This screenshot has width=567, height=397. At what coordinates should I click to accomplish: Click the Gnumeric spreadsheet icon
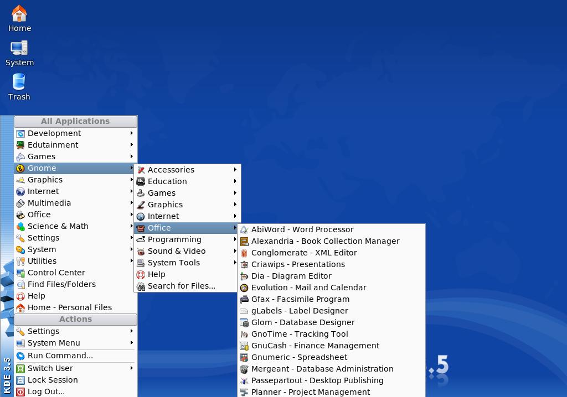(x=244, y=358)
